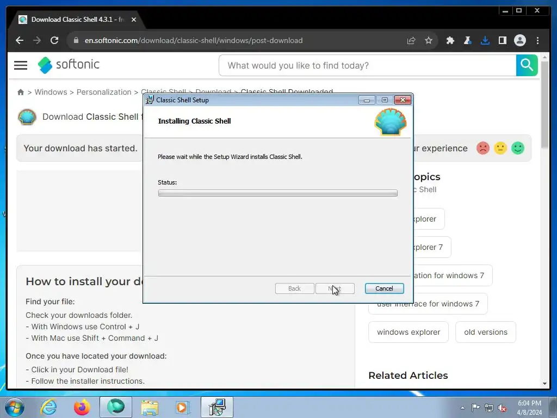Open the Windows breadcrumb link
557x418 pixels.
pyautogui.click(x=51, y=92)
